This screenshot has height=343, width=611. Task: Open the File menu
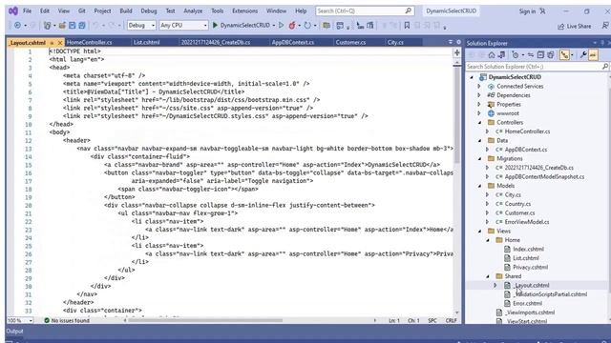(28, 10)
